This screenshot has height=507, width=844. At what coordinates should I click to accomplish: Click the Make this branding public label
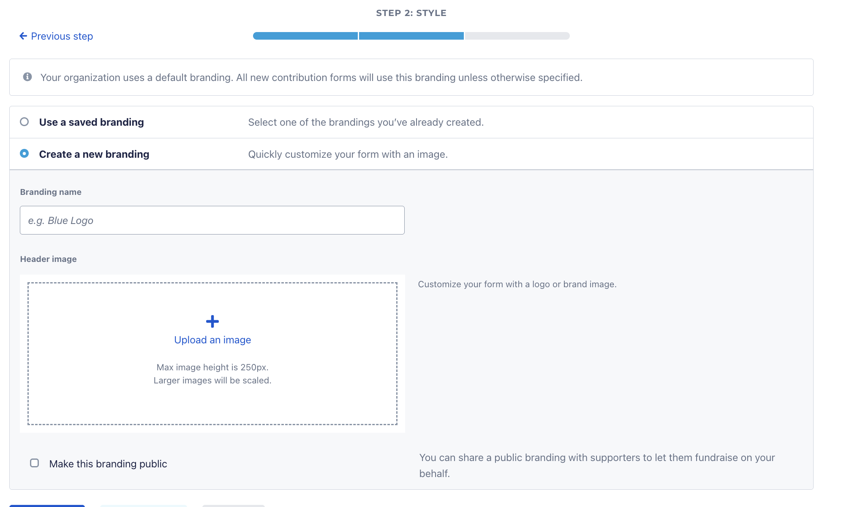coord(108,464)
